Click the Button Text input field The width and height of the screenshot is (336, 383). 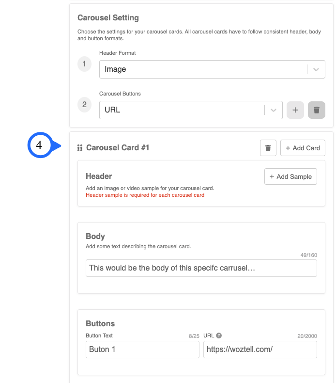point(142,350)
